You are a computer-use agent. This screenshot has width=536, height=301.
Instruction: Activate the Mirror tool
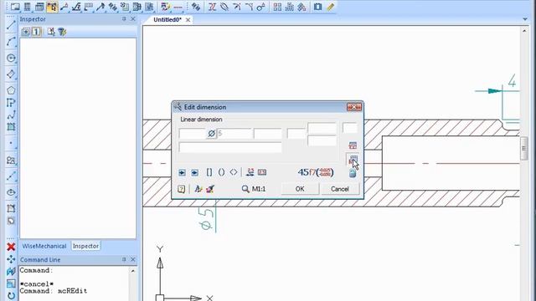11,271
